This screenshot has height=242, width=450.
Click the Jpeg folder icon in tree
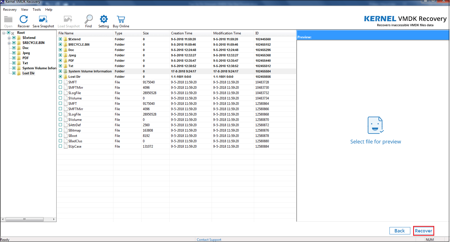[x=19, y=53]
